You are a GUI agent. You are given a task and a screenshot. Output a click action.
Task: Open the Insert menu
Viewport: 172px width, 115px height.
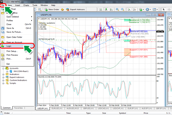[17, 5]
